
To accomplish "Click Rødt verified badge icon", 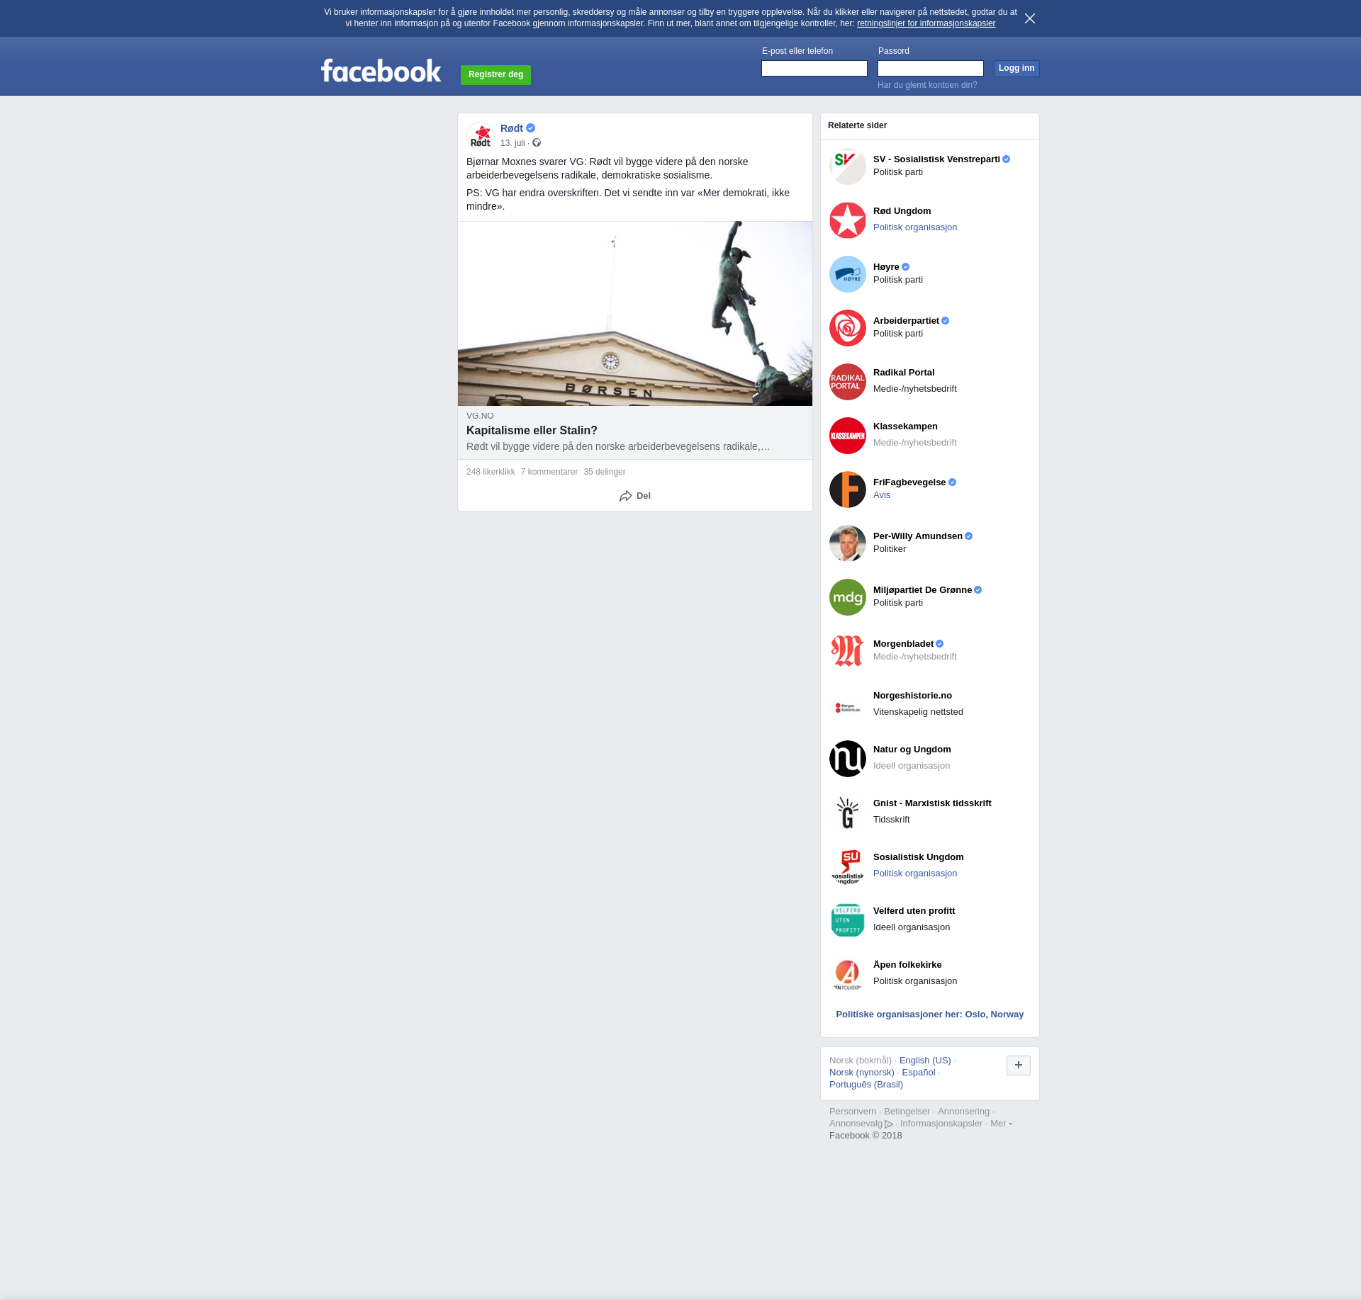I will (530, 128).
